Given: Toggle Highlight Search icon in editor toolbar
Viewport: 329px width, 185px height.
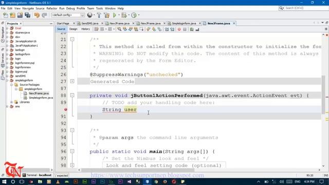Looking at the screenshot, I should (x=136, y=29).
